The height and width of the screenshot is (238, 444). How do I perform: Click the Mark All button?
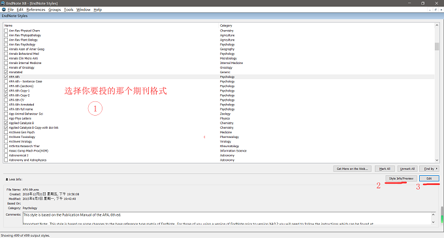[x=385, y=169]
